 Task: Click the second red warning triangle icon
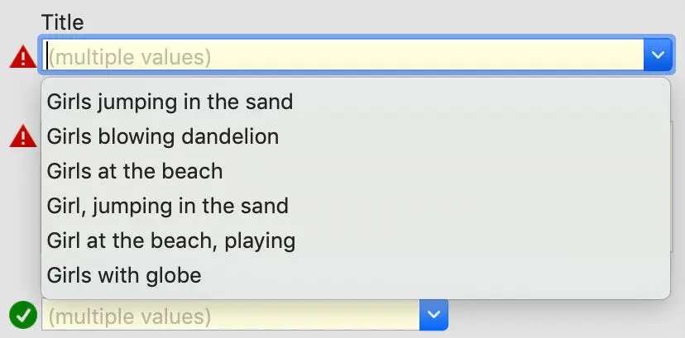[x=22, y=136]
